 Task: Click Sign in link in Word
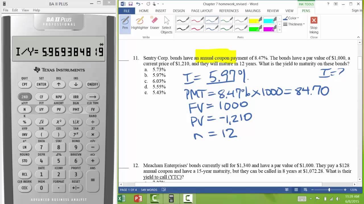(357, 10)
